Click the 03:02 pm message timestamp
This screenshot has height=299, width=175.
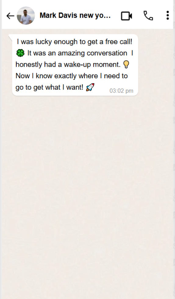click(121, 91)
